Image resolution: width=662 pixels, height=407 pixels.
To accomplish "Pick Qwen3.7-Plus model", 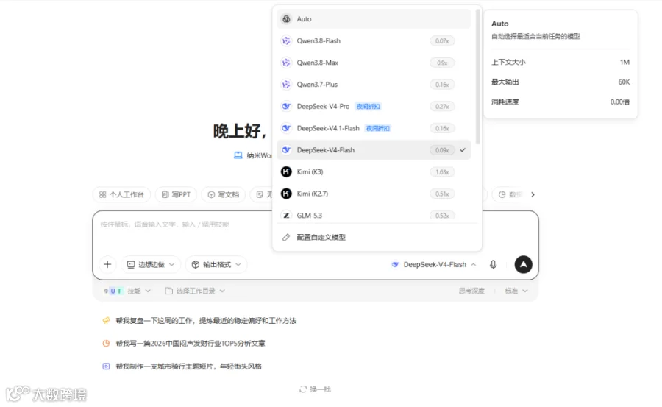I will coord(374,85).
